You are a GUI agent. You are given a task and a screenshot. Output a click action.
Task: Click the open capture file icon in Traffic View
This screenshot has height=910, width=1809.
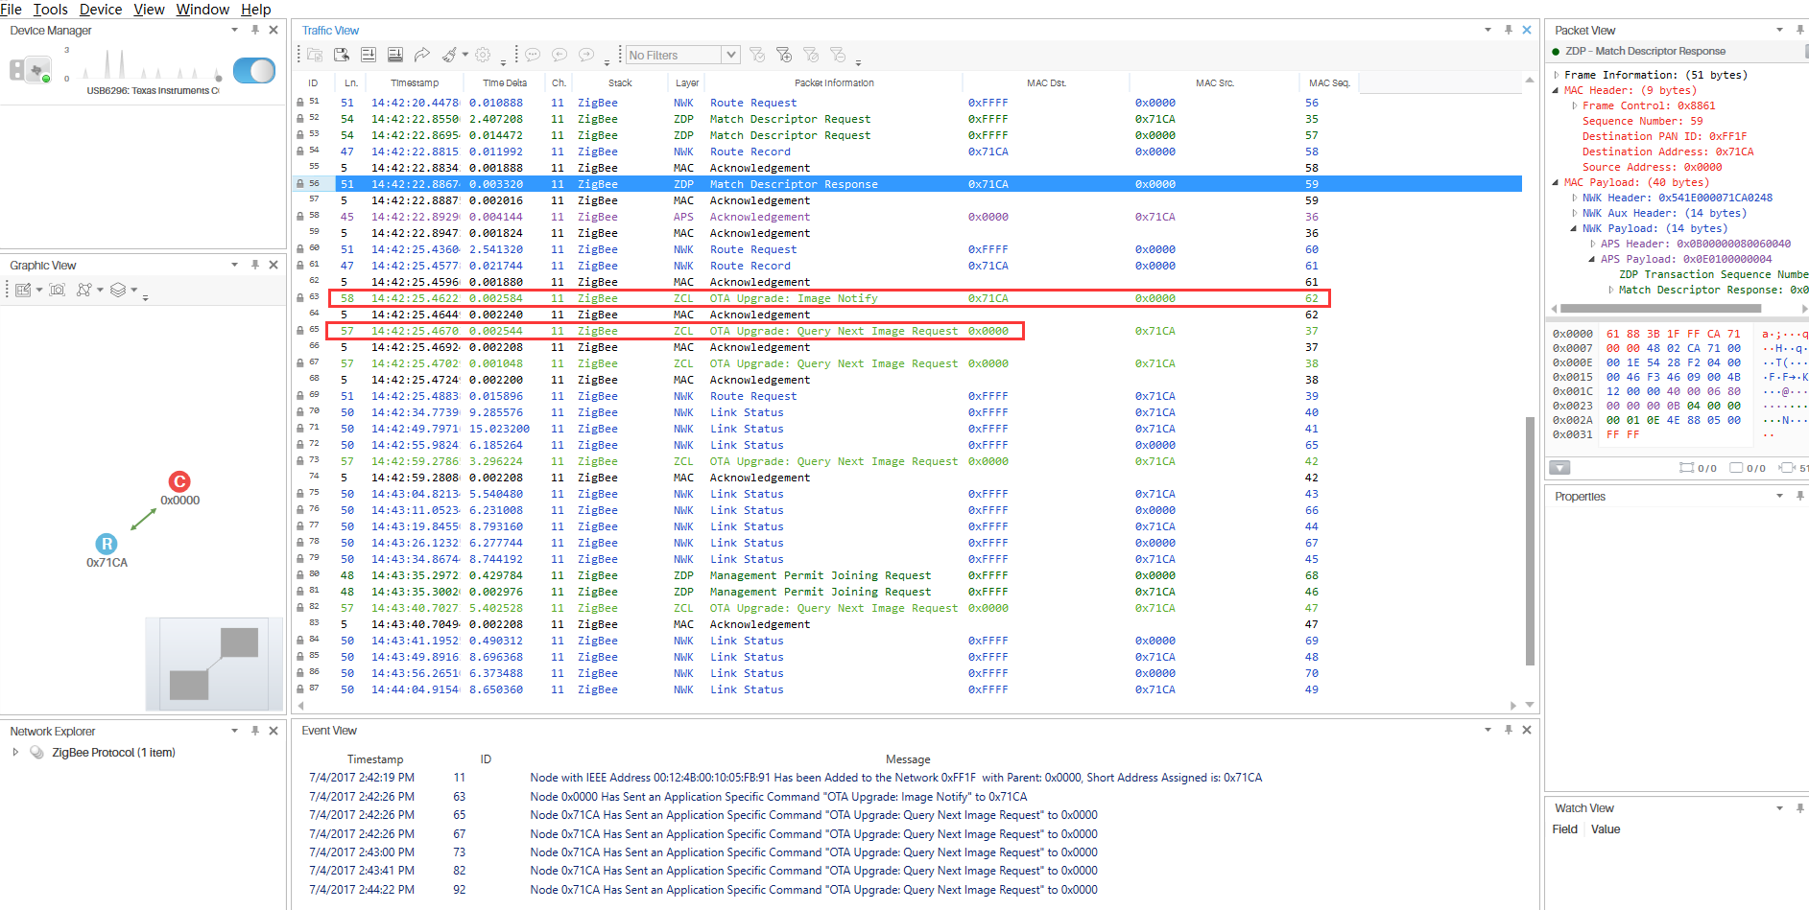click(x=315, y=55)
